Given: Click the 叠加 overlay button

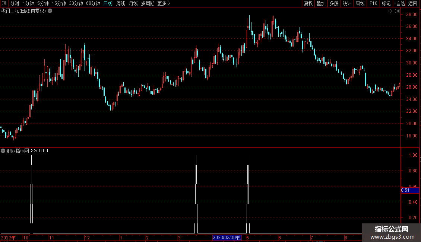Looking at the screenshot, I should (x=321, y=3).
